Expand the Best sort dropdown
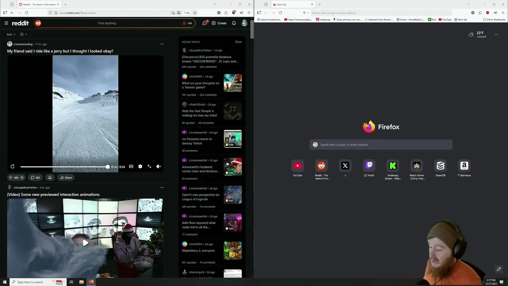508x286 pixels. click(x=11, y=35)
